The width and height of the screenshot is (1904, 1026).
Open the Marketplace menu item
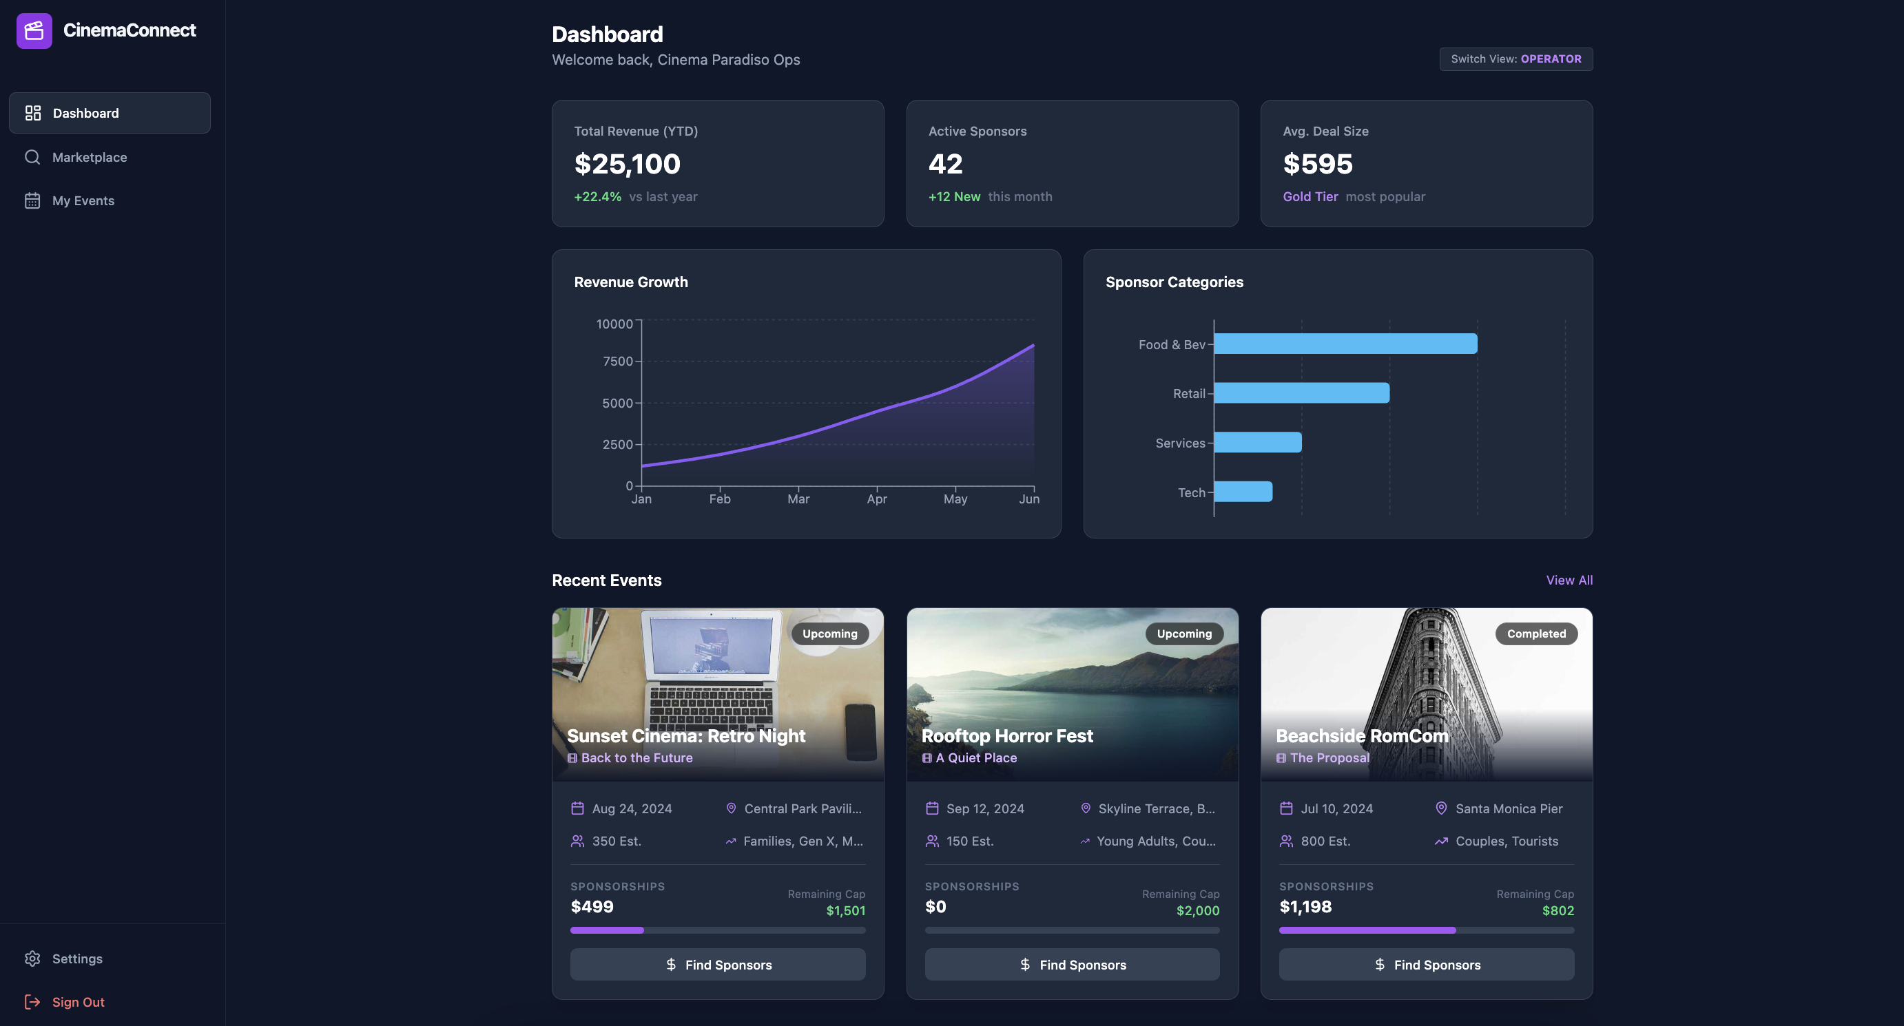90,157
